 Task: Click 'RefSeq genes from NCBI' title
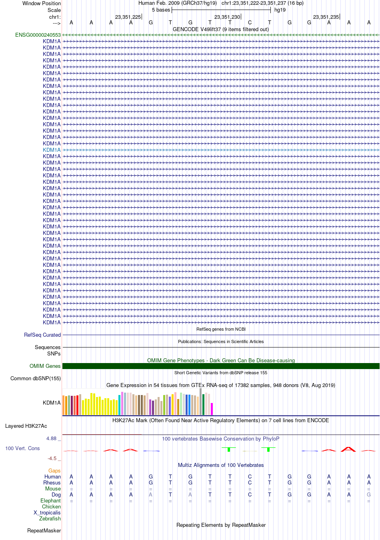tap(221, 330)
